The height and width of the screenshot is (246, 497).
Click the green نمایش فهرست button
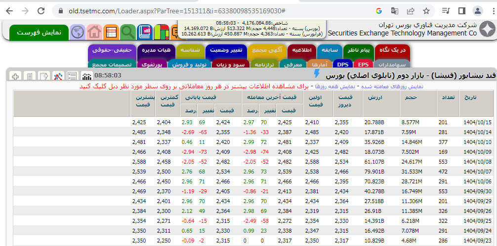[x=39, y=32]
